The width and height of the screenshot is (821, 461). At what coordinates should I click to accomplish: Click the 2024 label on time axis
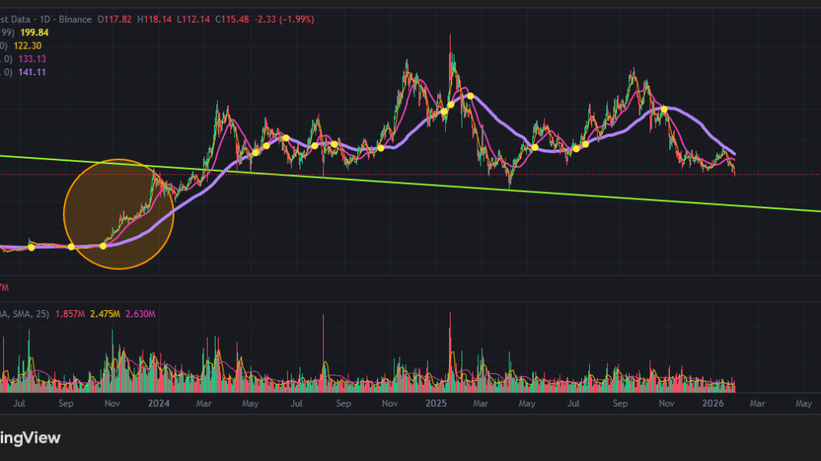[x=159, y=404]
